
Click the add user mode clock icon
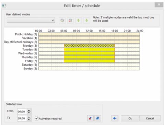[62, 21]
